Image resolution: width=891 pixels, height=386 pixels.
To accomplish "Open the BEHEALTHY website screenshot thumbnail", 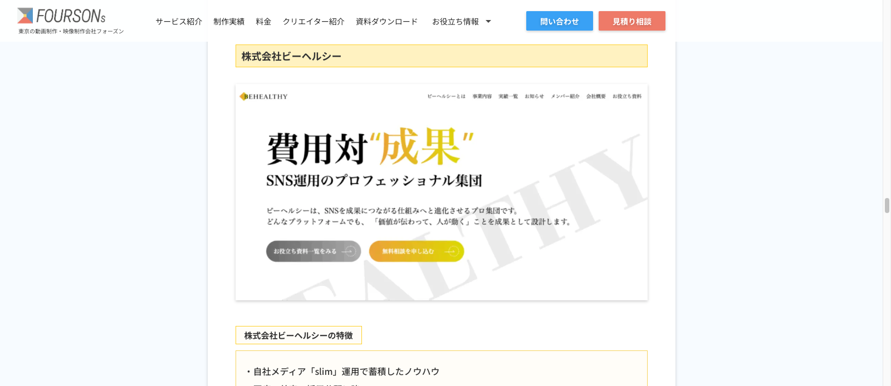I will point(442,192).
